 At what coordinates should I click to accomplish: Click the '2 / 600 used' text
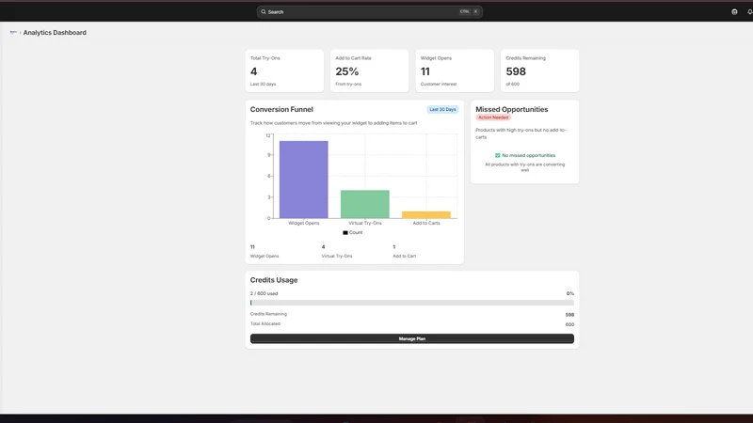point(264,293)
